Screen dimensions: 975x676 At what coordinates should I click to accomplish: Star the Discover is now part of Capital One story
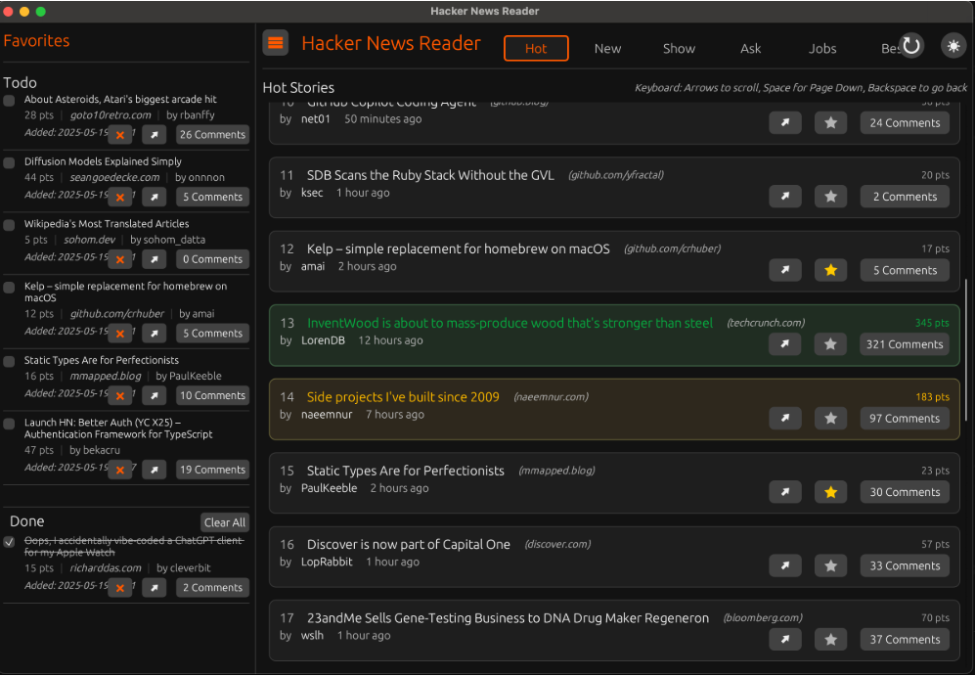[x=830, y=565]
